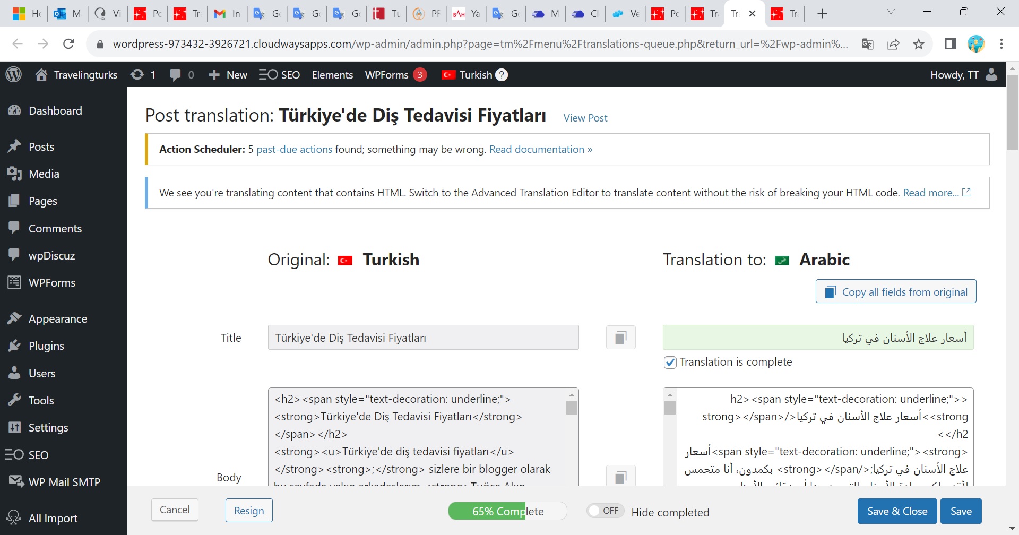Switch to the Gmail Inbox tab
The image size is (1019, 535).
[227, 14]
